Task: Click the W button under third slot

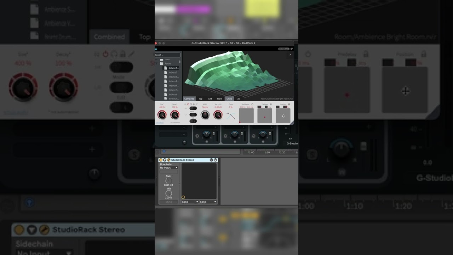Action: click(263, 142)
